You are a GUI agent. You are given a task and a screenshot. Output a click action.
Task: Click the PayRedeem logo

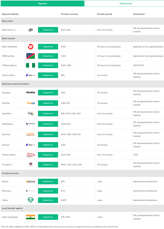pyautogui.click(x=31, y=124)
